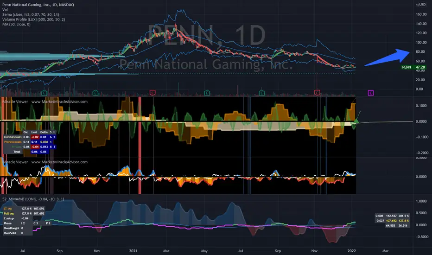Screen dimensions: 432x255
Task: Click the OverBought row label
Action: [x=11, y=228]
